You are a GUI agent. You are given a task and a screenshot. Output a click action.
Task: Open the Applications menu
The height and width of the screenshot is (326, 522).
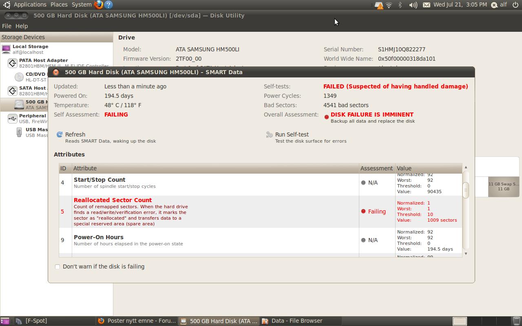(x=30, y=4)
